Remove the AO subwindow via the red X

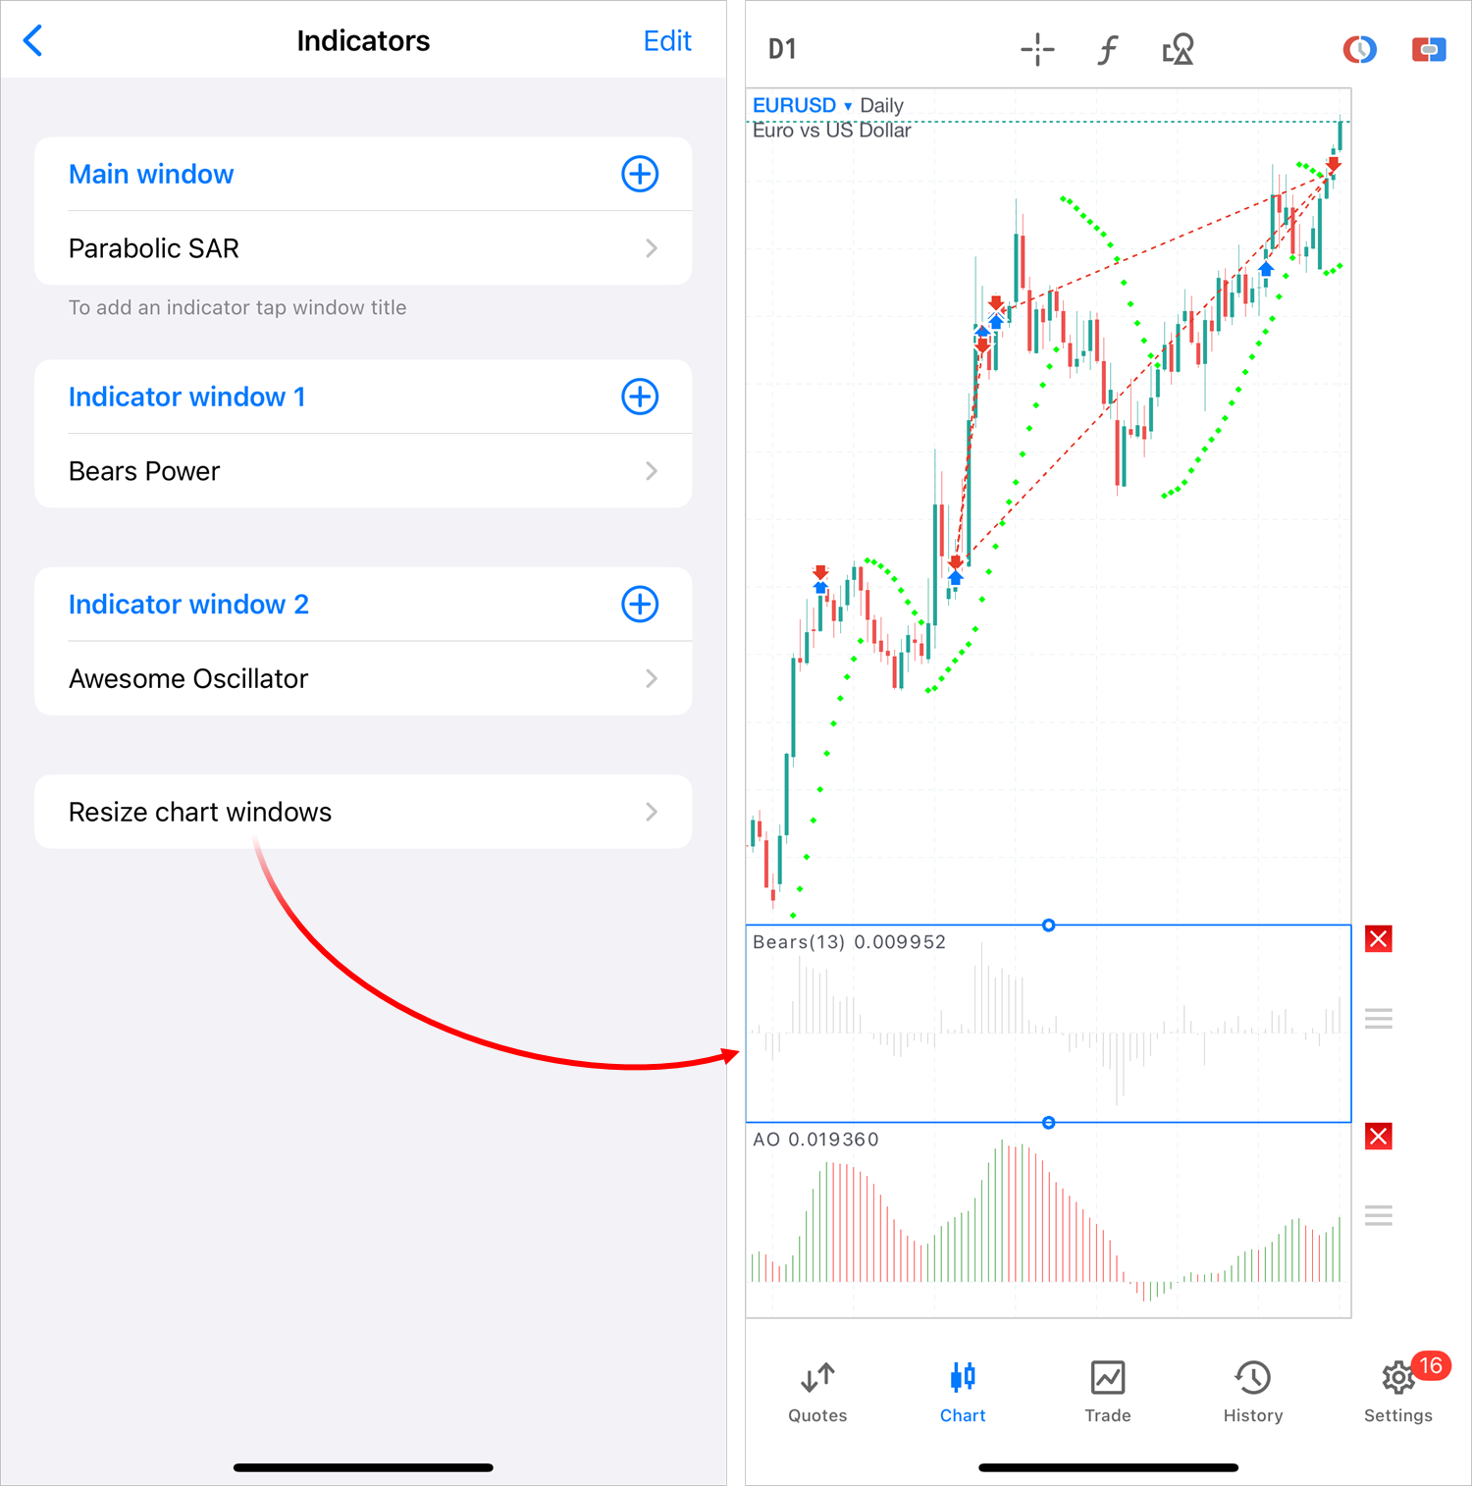tap(1379, 1137)
